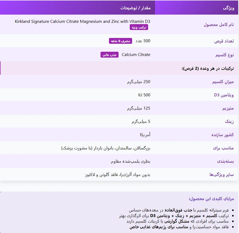Screen dimensions: 239x233
Task: Click the بسته‌بندی row label
Action: [x=225, y=161]
